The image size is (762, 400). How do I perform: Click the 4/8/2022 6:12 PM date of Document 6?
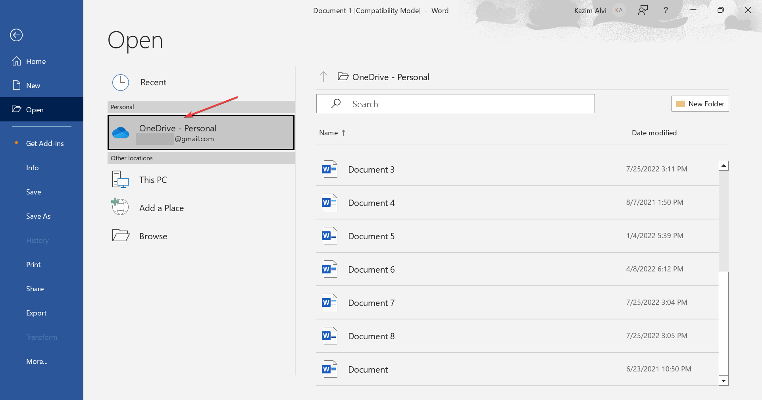click(x=655, y=269)
